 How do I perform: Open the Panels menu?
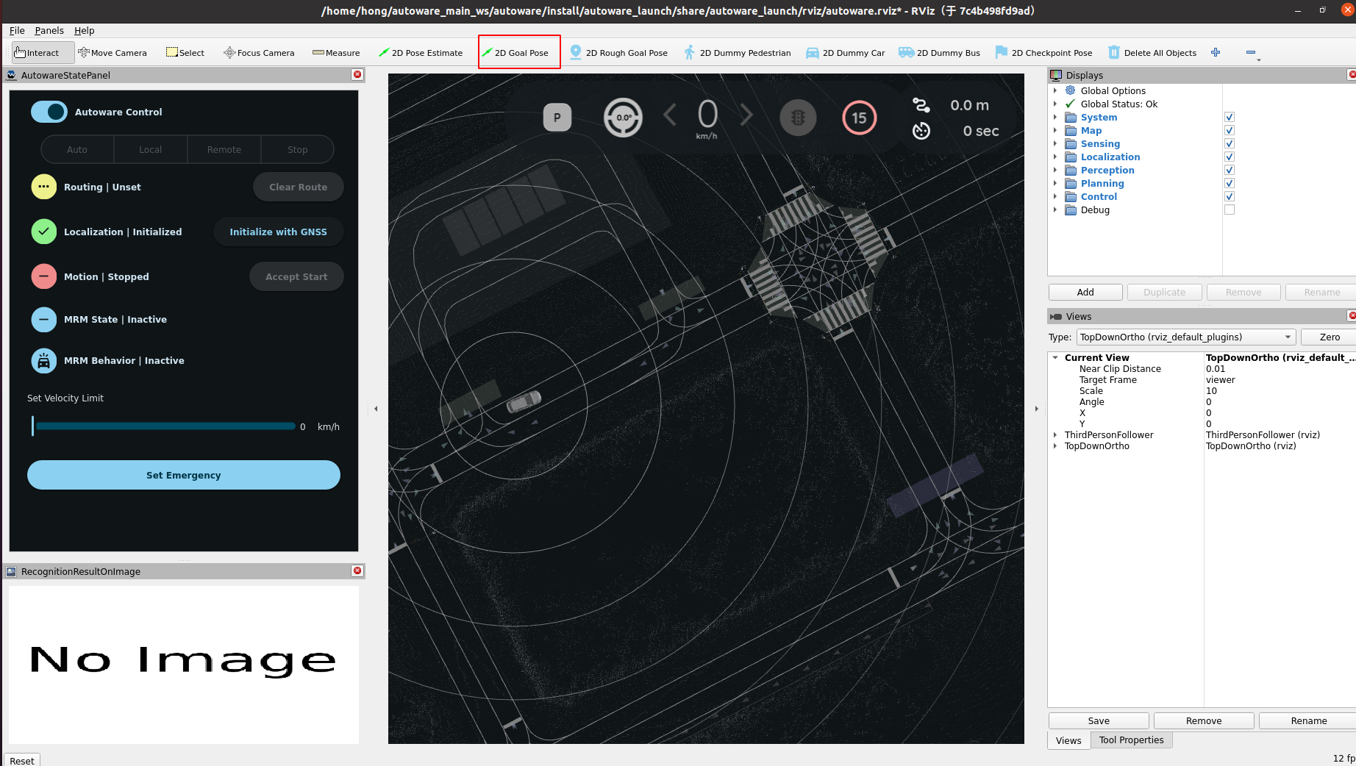tap(49, 30)
